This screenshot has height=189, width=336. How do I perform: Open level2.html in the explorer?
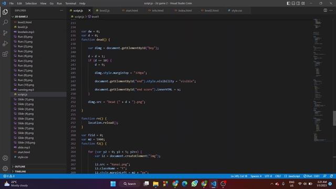pos(38,22)
